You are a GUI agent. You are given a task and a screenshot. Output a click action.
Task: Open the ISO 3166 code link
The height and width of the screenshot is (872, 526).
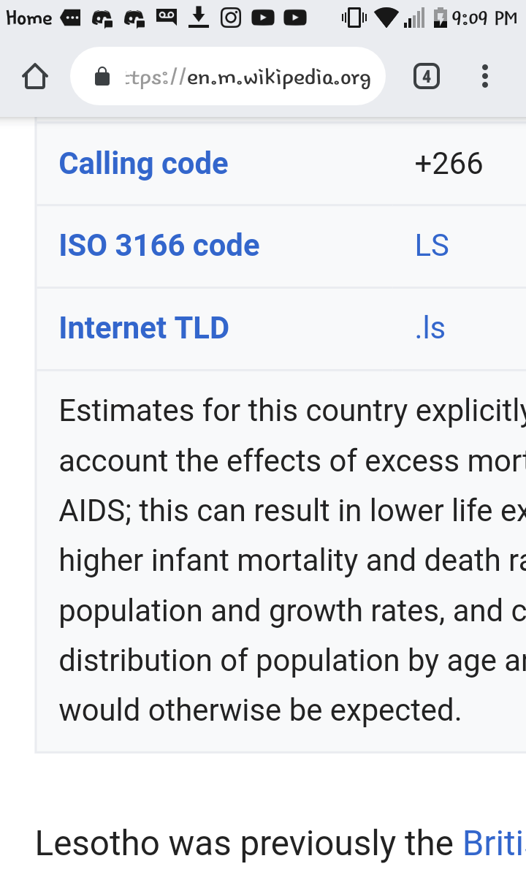click(159, 246)
